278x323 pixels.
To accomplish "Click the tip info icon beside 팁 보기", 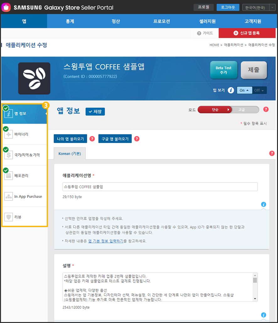I will 231,90.
